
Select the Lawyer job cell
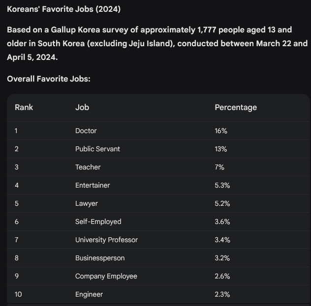[87, 204]
